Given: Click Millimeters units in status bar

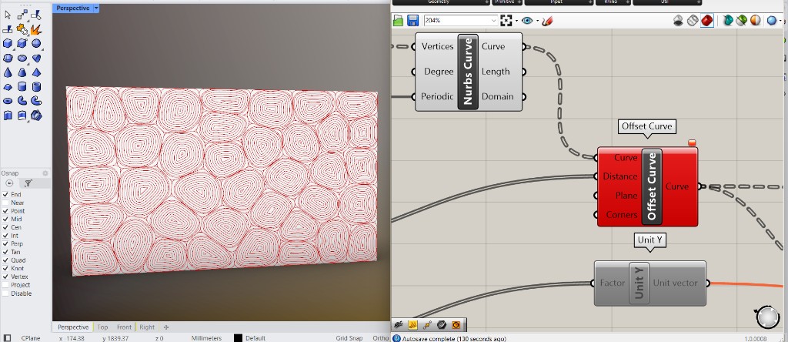Looking at the screenshot, I should point(206,338).
